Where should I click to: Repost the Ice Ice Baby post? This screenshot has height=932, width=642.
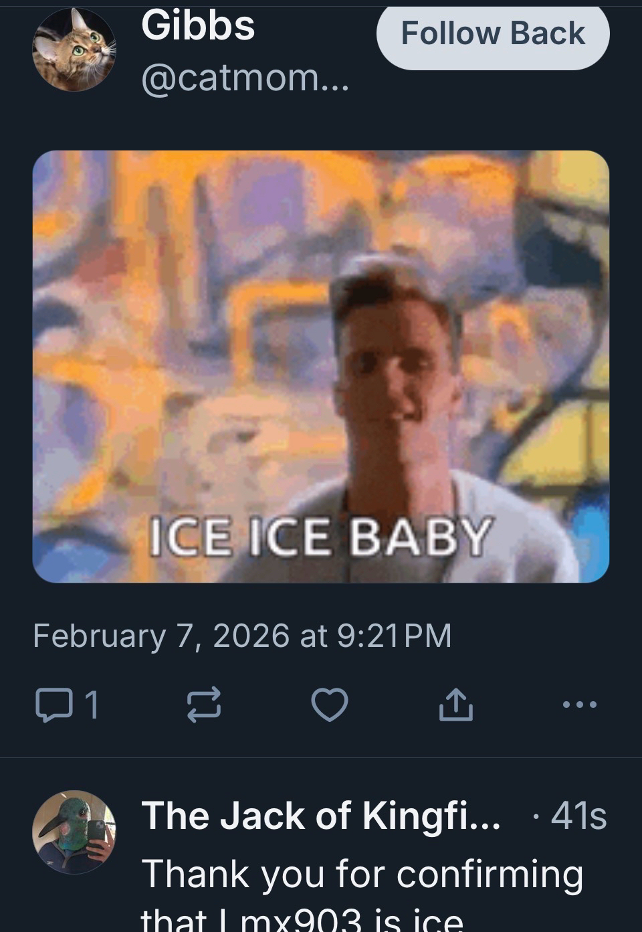tap(203, 705)
